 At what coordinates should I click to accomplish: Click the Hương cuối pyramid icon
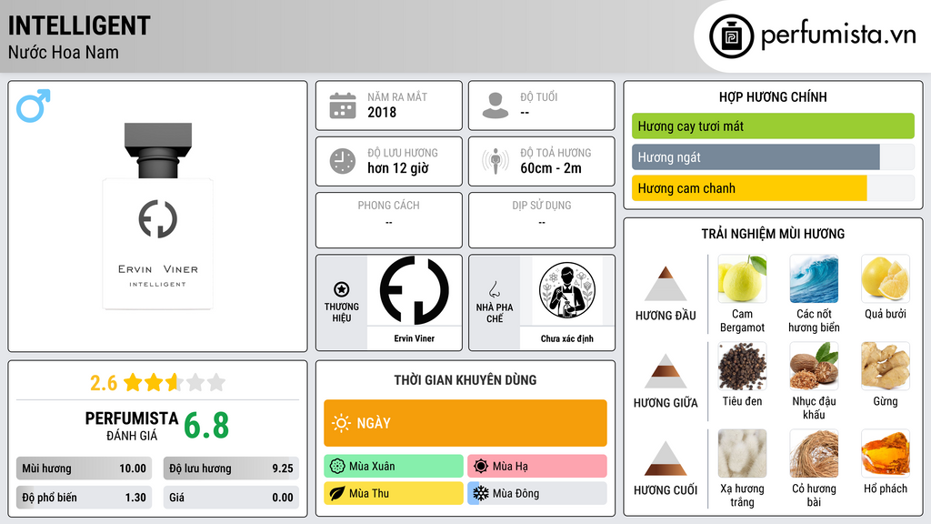pyautogui.click(x=665, y=458)
